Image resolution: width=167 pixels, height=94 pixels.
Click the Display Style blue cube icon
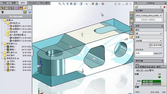(81, 4)
